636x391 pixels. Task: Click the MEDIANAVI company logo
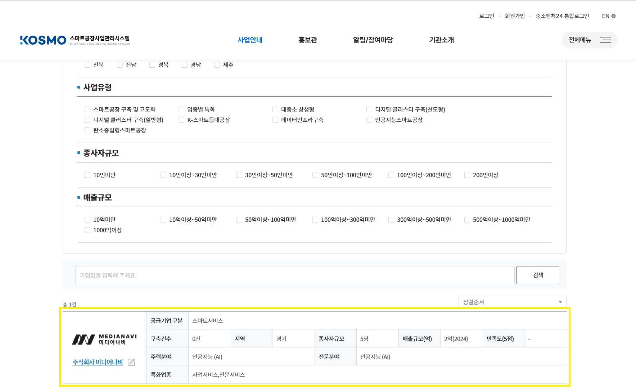pos(104,339)
